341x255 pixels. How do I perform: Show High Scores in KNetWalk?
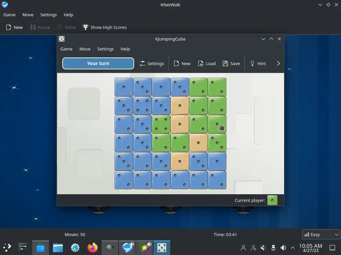click(105, 27)
